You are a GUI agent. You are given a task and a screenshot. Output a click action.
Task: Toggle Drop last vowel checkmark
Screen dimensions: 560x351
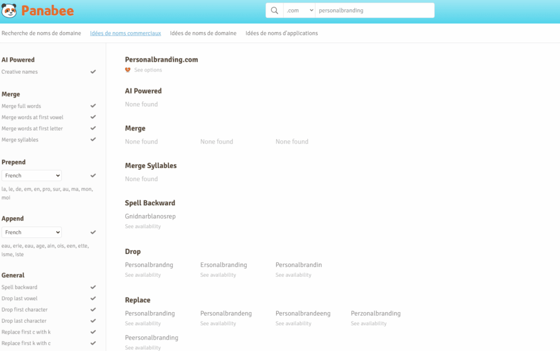point(93,298)
